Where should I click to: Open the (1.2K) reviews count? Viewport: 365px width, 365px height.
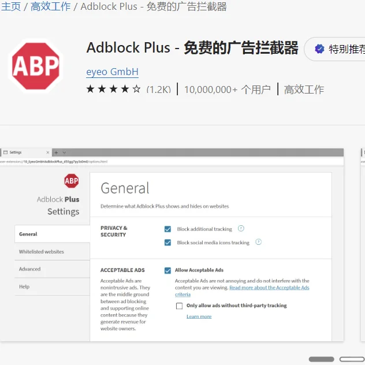tap(158, 90)
